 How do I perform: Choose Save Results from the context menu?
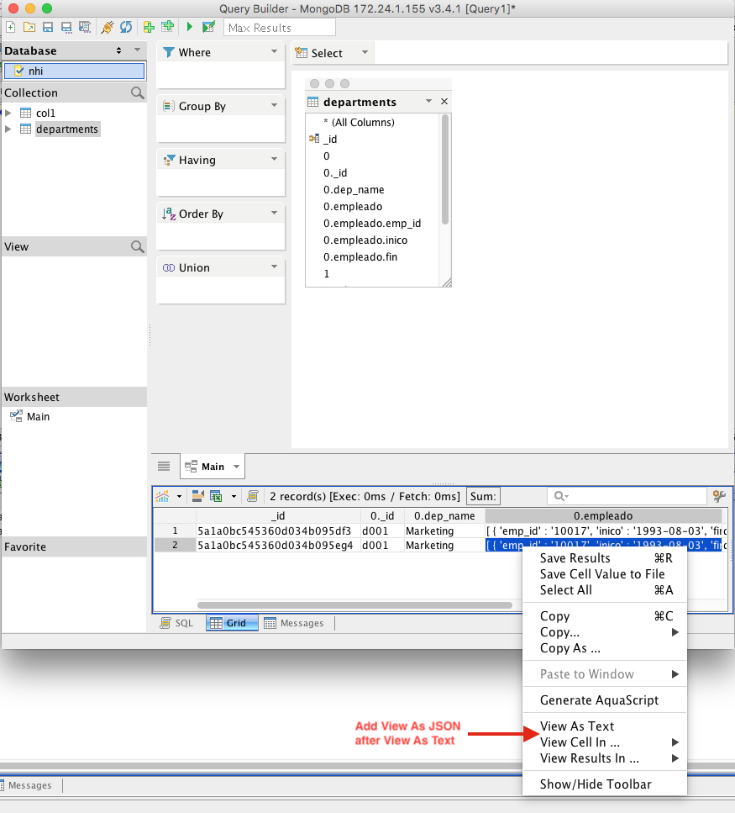pyautogui.click(x=605, y=558)
